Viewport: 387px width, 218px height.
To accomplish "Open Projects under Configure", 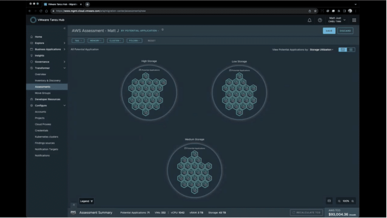I will [x=40, y=118].
